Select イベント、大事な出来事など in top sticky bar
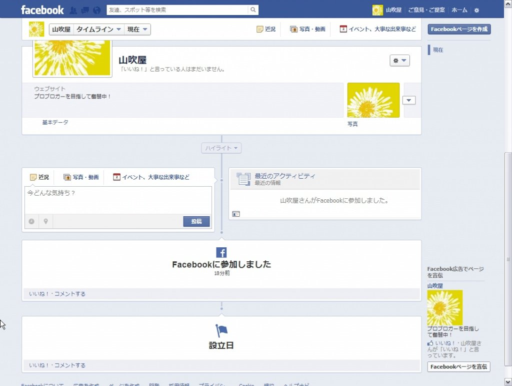The width and height of the screenshot is (512, 386). pyautogui.click(x=378, y=29)
